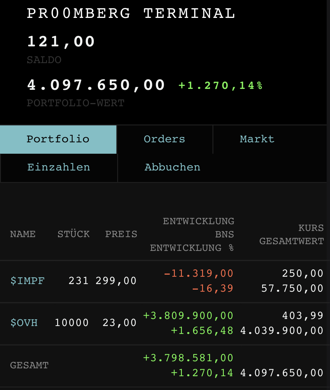
Task: Click the PR00MBERG TERMINAL title
Action: point(131,13)
